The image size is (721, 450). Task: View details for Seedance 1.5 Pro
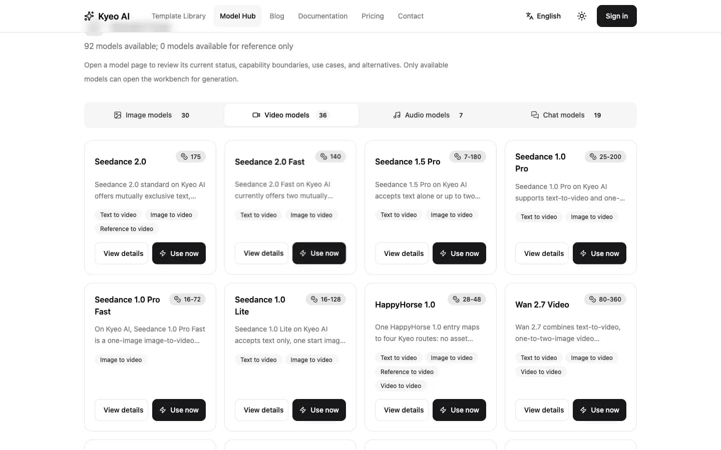[402, 253]
